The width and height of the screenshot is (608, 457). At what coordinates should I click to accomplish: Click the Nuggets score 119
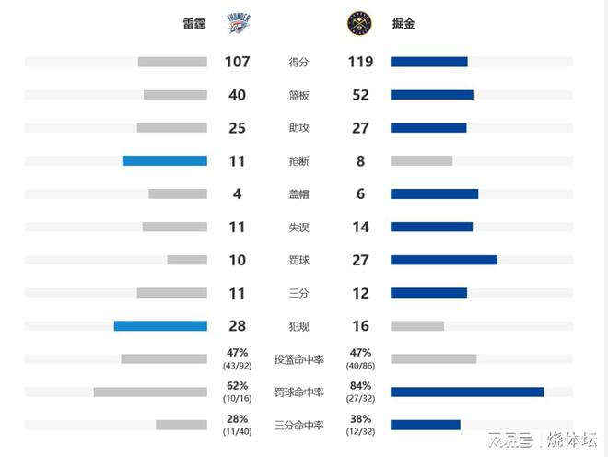click(x=360, y=62)
